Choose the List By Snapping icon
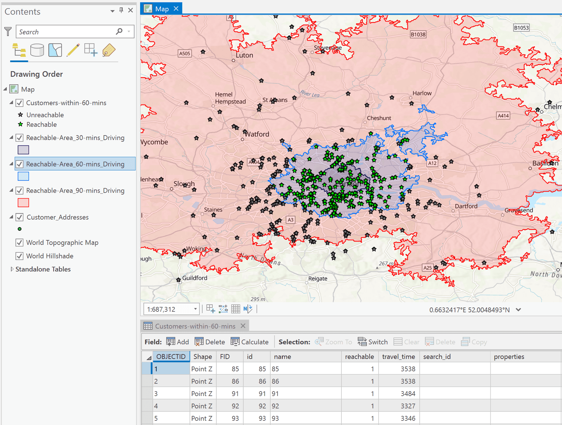The image size is (562, 425). point(91,50)
